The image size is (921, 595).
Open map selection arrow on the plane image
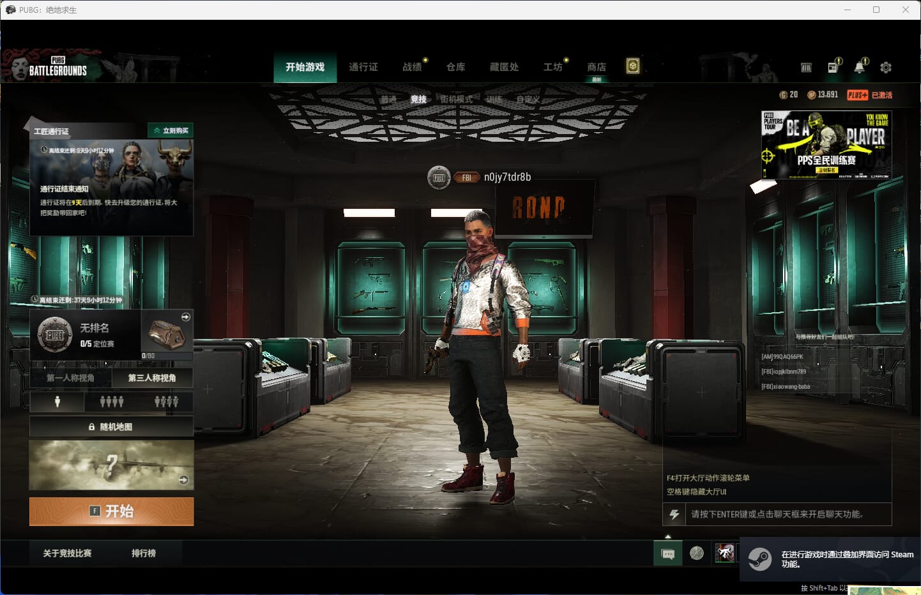click(x=183, y=479)
